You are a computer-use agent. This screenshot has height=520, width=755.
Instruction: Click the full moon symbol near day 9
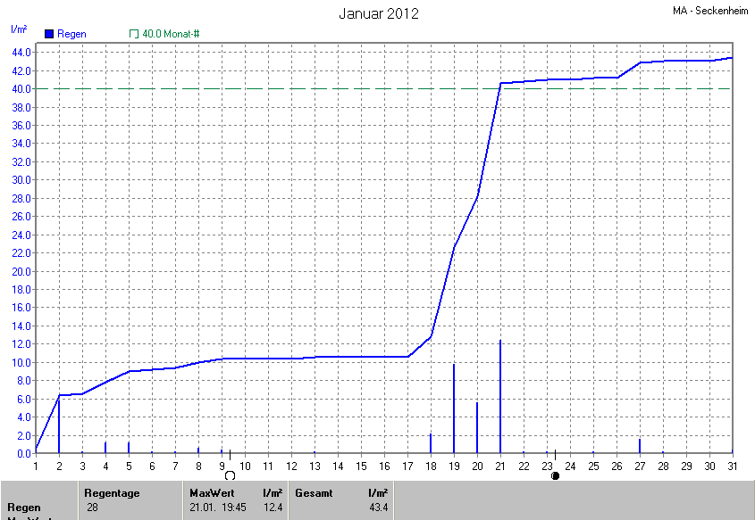click(230, 476)
